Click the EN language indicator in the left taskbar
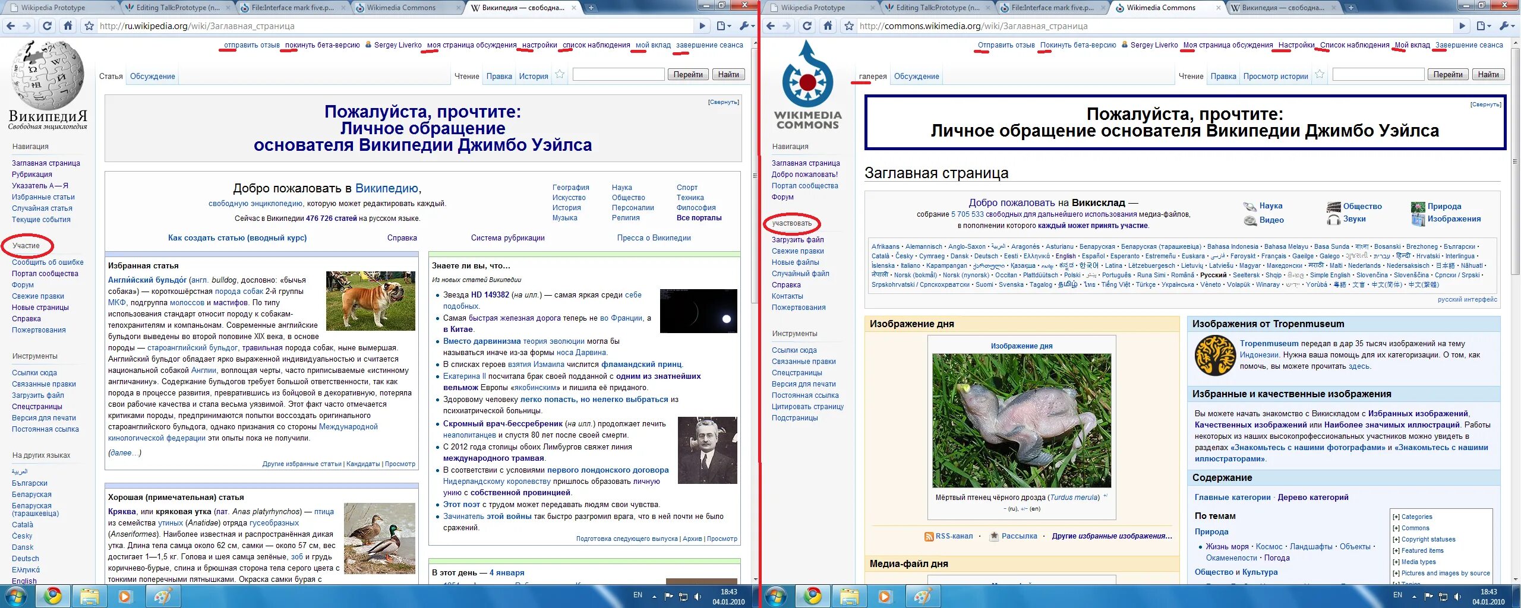The width and height of the screenshot is (1521, 608). click(x=638, y=595)
